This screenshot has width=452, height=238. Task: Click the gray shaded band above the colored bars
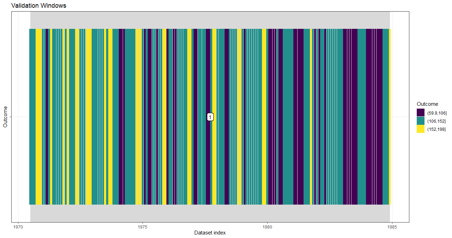click(210, 20)
